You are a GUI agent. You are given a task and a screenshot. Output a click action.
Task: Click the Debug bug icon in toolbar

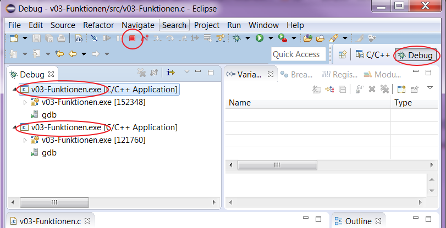pyautogui.click(x=236, y=38)
